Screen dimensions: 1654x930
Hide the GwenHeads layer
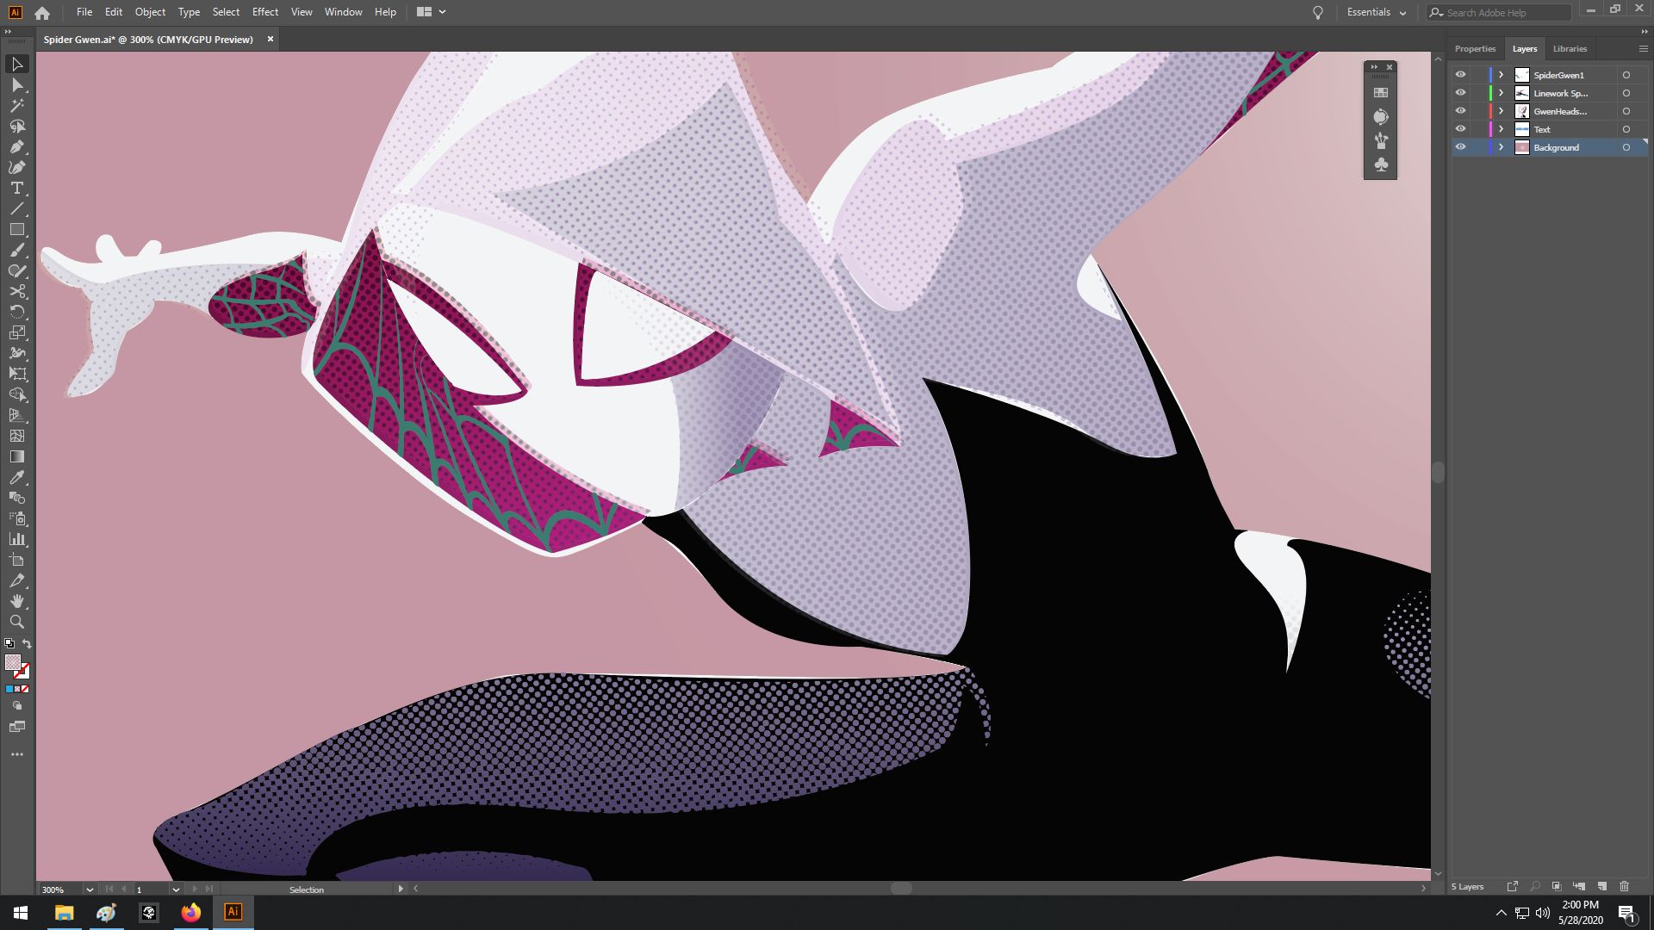[1460, 110]
